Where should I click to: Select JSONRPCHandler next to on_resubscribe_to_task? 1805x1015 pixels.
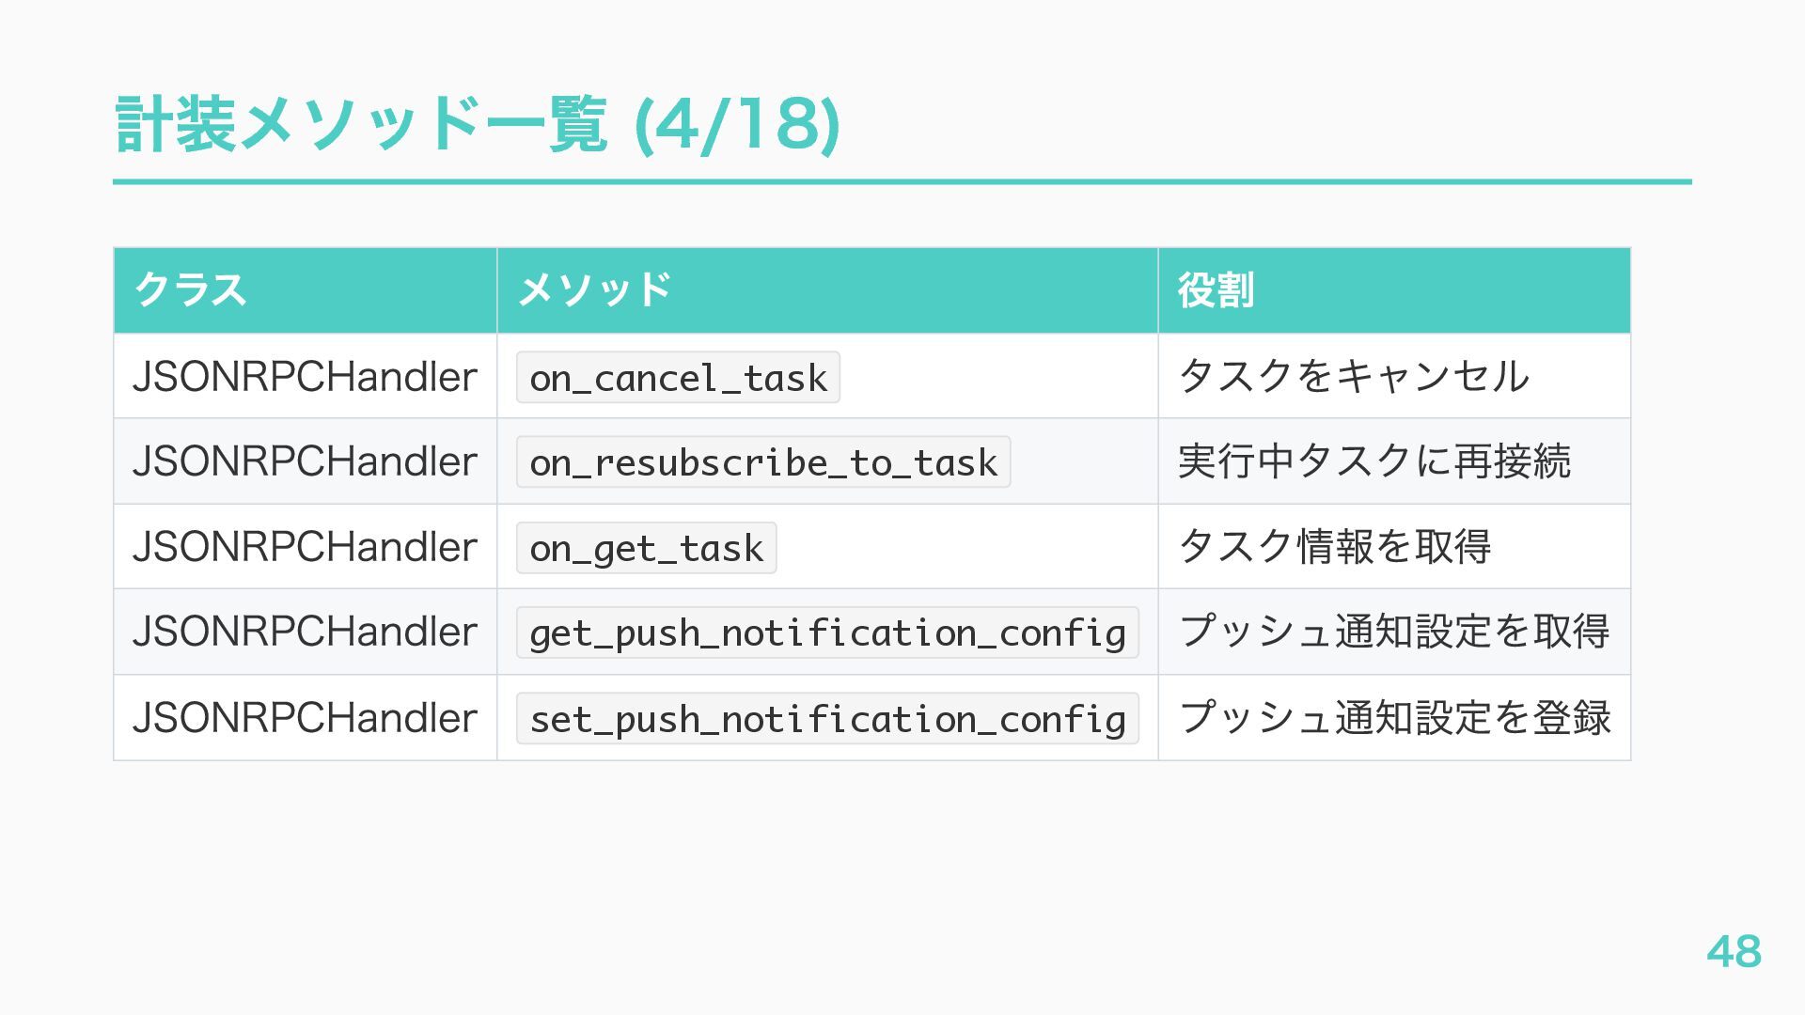tap(306, 461)
